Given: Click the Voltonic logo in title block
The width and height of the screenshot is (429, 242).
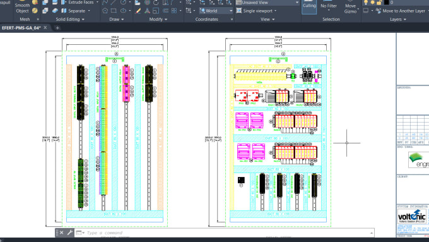Looking at the screenshot, I should tap(412, 216).
